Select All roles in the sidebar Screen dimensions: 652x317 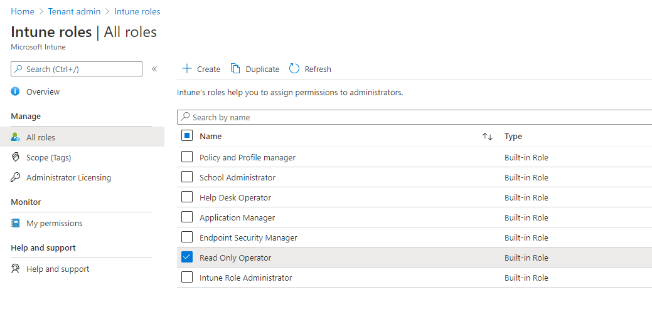[82, 137]
